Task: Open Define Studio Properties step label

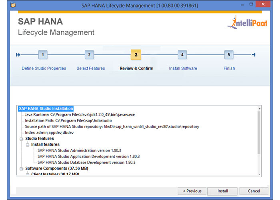Action: click(x=44, y=68)
